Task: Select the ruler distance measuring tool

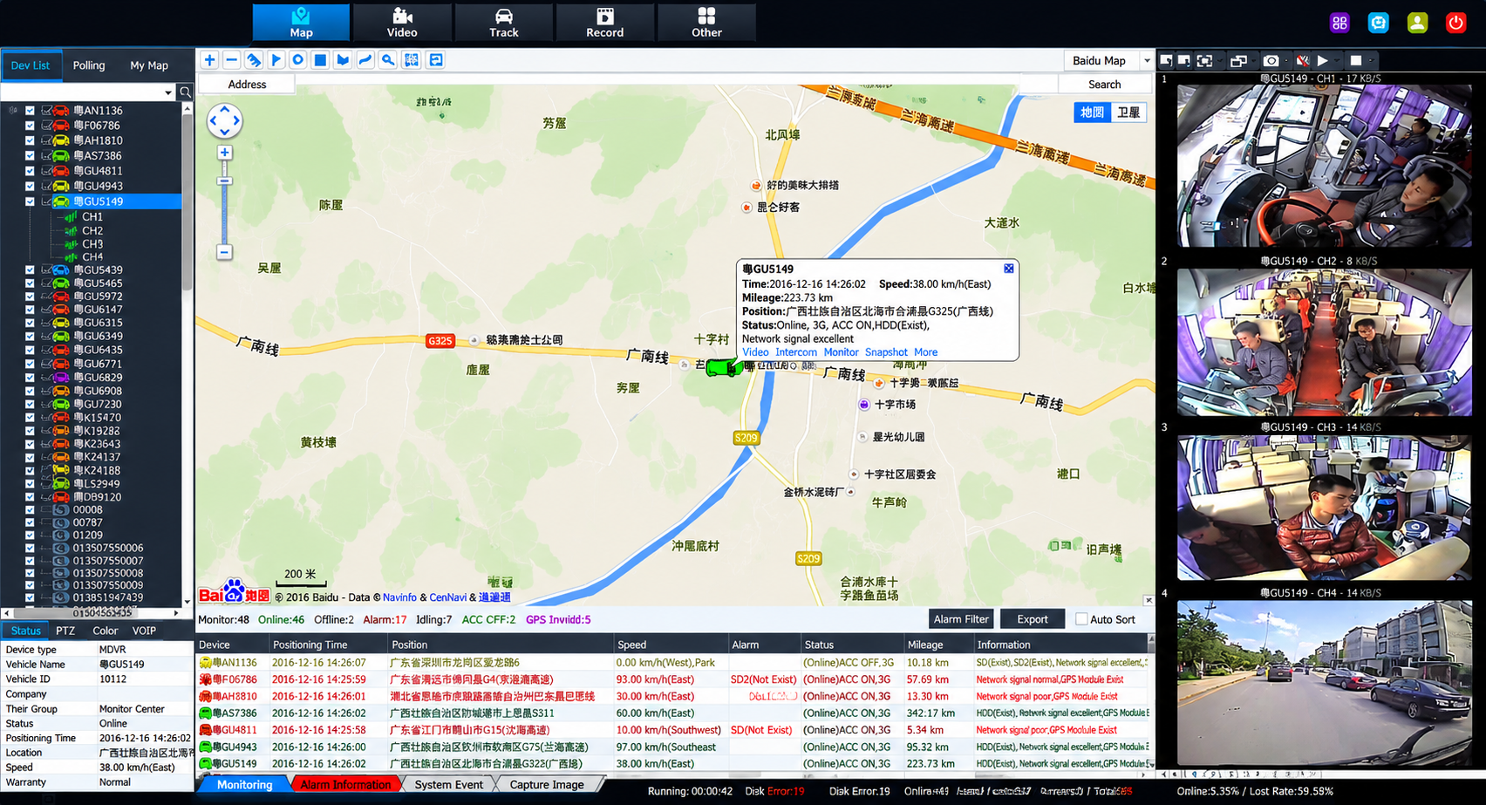Action: pos(254,60)
